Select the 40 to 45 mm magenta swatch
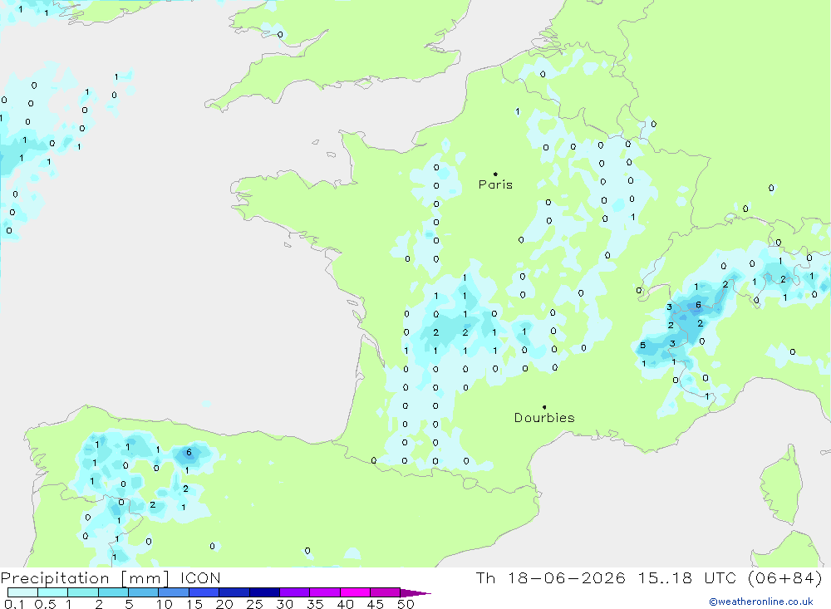The image size is (831, 609). tap(355, 592)
